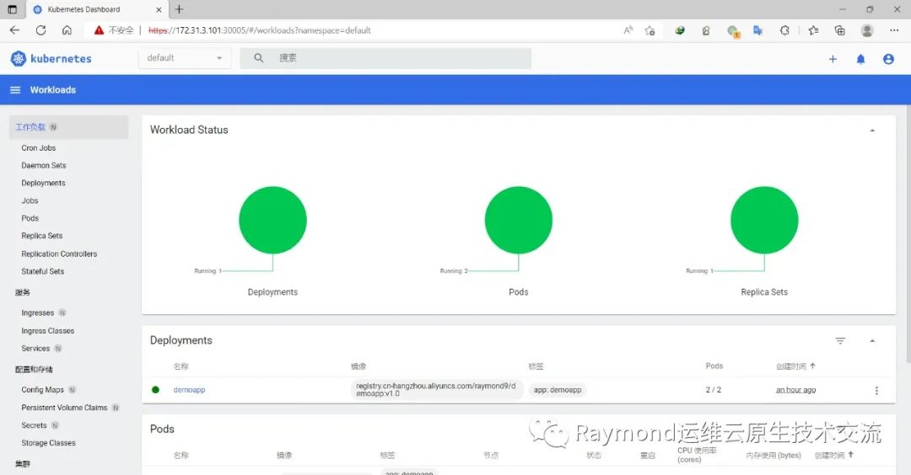This screenshot has width=911, height=475.
Task: Open the demoapp deployment link
Action: (x=189, y=390)
